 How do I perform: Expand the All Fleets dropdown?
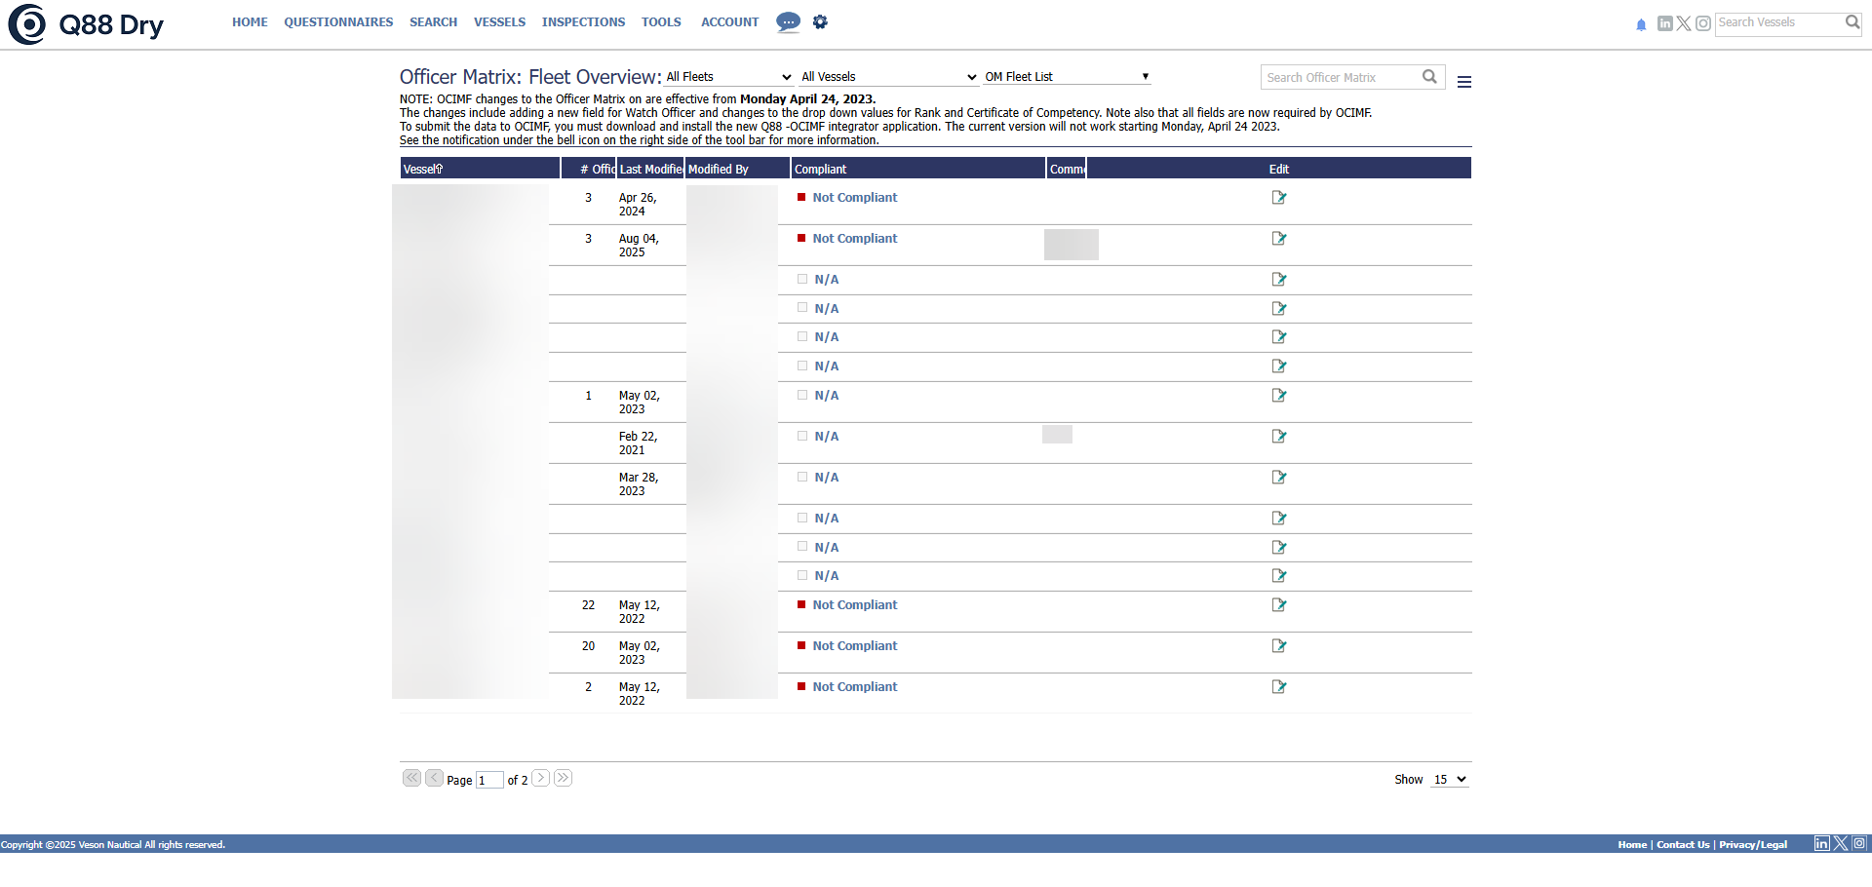727,77
